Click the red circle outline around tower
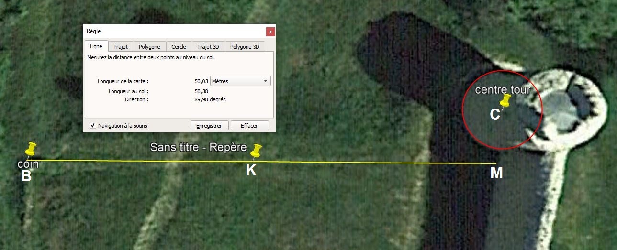The image size is (617, 250). (x=462, y=109)
